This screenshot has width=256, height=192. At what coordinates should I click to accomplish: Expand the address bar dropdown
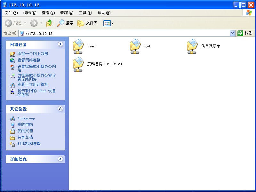233,33
